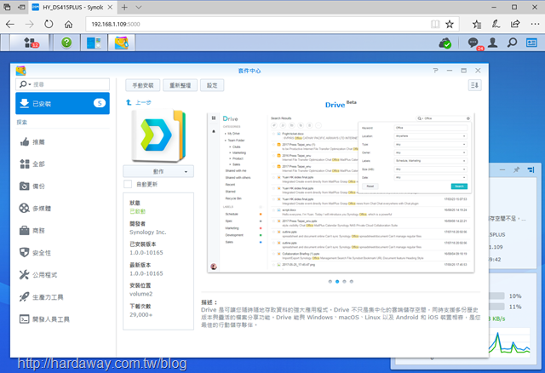This screenshot has height=373, width=545.
Task: Select fourth screenshot pagination dot
Action: [x=352, y=282]
